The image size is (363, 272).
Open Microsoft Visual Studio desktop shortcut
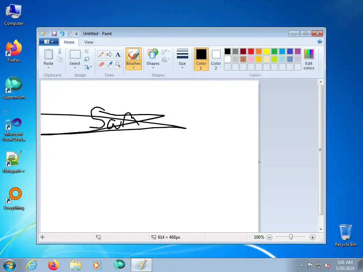pyautogui.click(x=14, y=130)
